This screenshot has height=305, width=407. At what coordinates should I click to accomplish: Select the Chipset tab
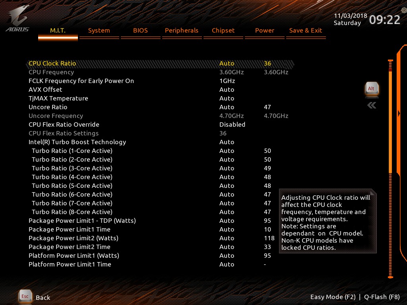pyautogui.click(x=223, y=30)
